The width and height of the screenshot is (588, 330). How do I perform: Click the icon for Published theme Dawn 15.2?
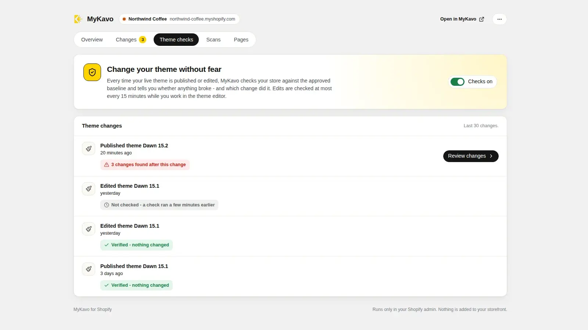tap(89, 148)
